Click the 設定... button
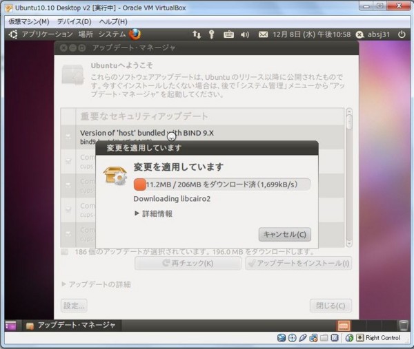414x349 pixels. tap(74, 306)
